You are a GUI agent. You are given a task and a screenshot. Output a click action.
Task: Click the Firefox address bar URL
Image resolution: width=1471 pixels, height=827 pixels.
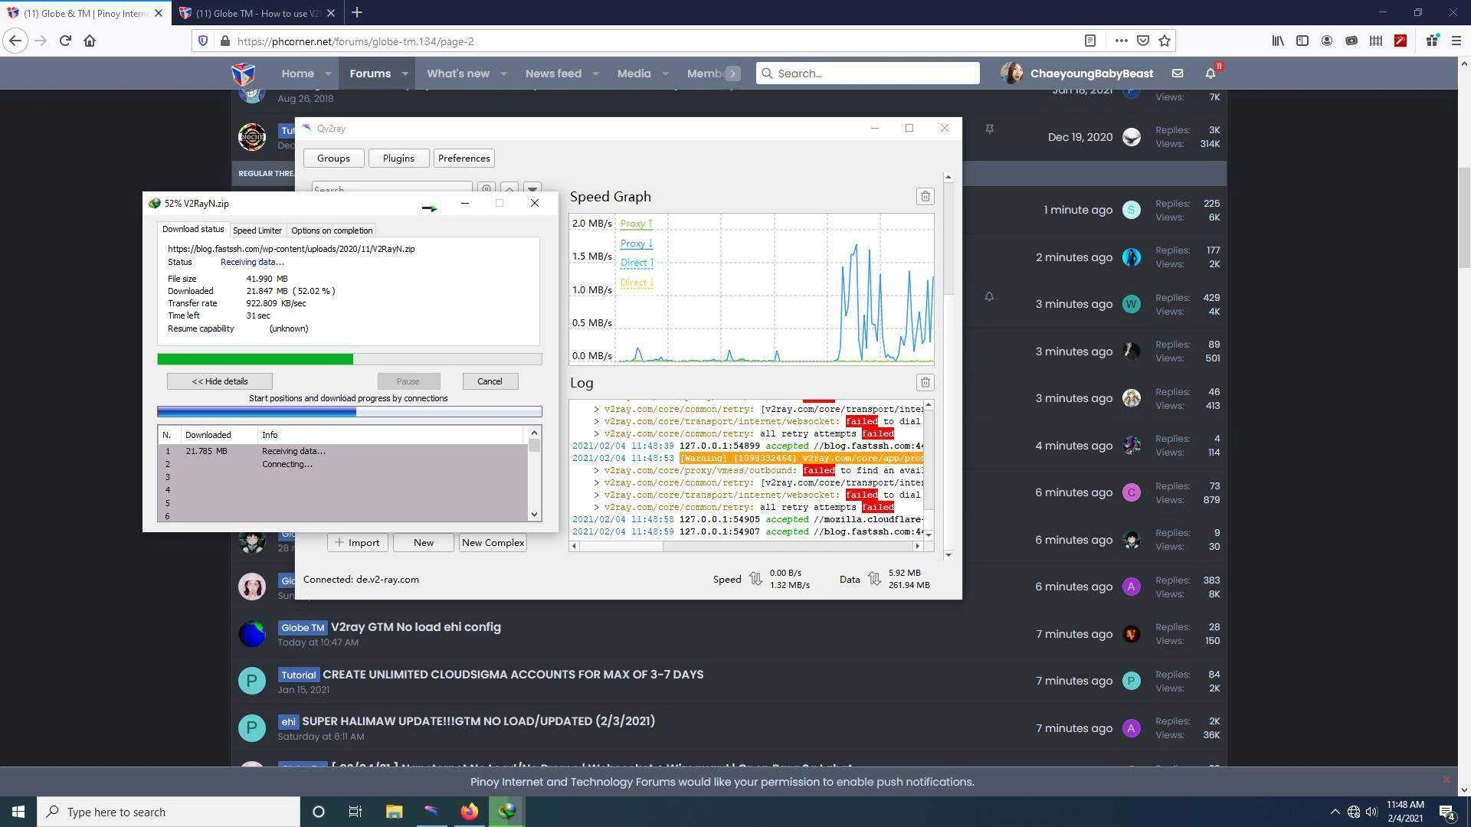(355, 41)
